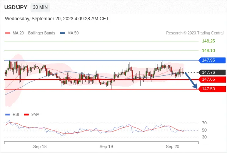Screen dimensions: 227x153
Task: Click the red 147.65 support price tag
Action: 212,80
